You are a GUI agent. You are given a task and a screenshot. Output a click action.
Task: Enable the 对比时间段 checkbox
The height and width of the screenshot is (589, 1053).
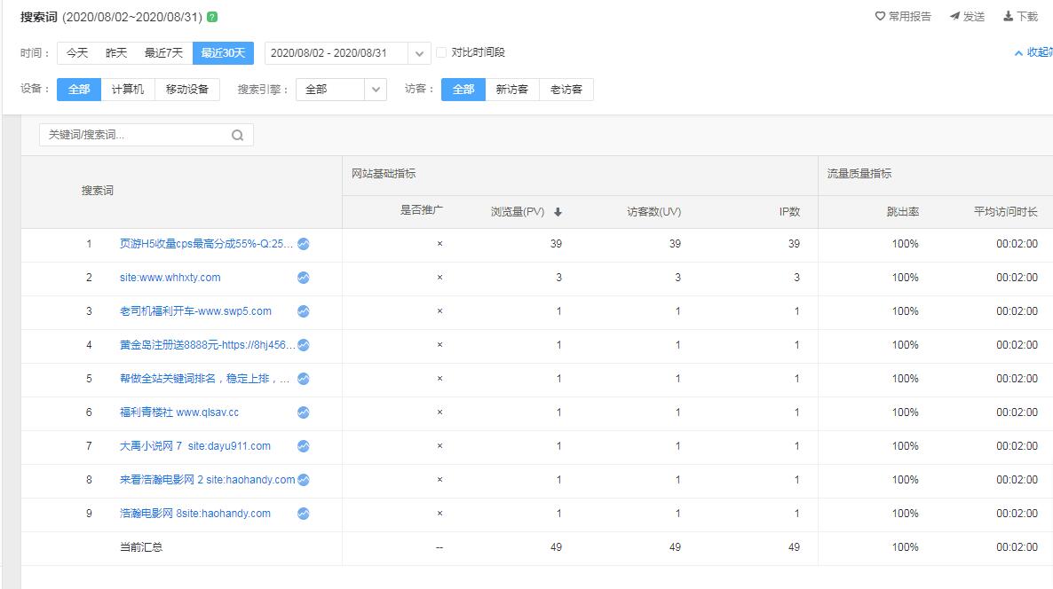point(441,53)
